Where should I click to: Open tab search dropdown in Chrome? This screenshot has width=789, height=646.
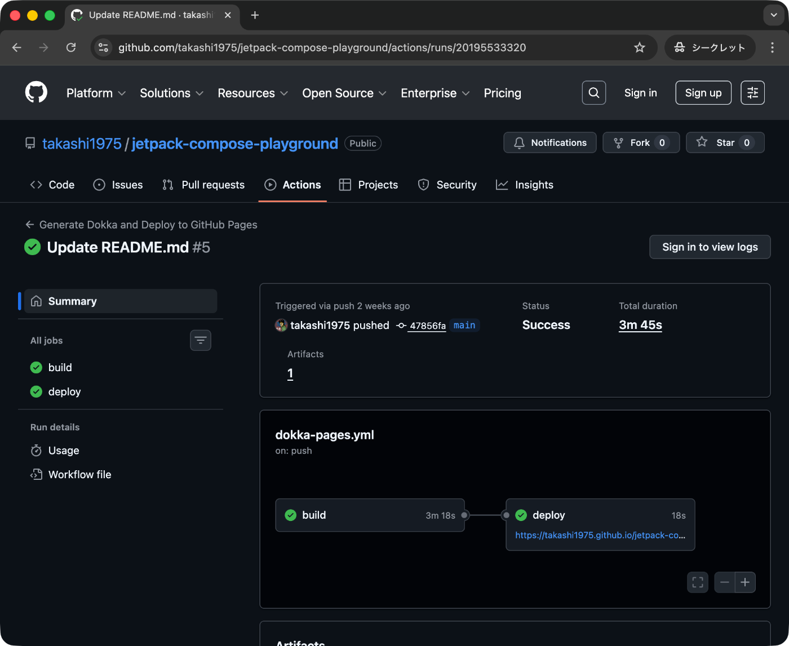[774, 15]
